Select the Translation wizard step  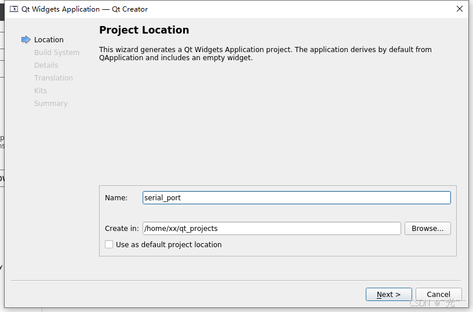(53, 78)
